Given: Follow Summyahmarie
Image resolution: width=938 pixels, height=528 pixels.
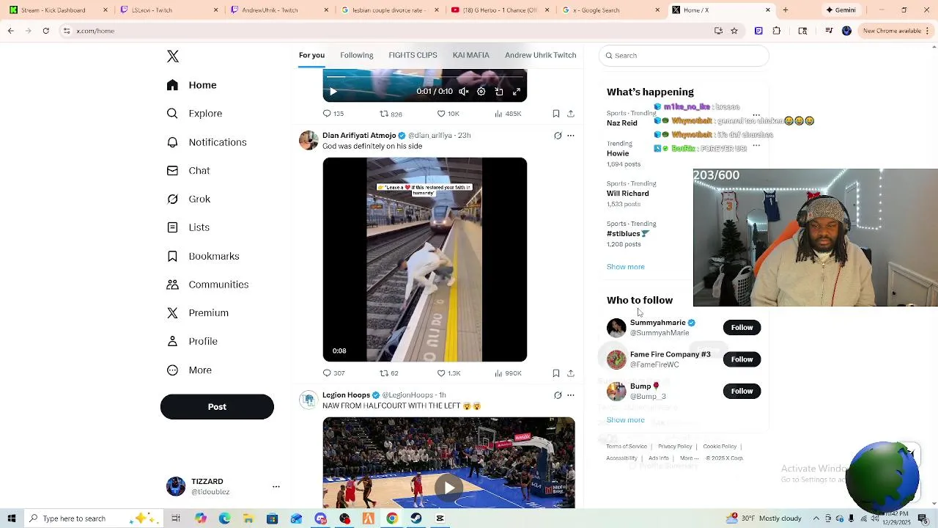Looking at the screenshot, I should (742, 328).
